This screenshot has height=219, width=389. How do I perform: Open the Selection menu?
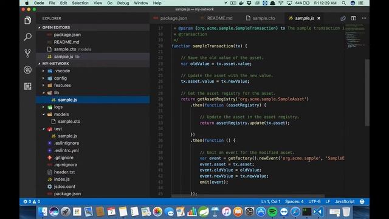[80, 3]
